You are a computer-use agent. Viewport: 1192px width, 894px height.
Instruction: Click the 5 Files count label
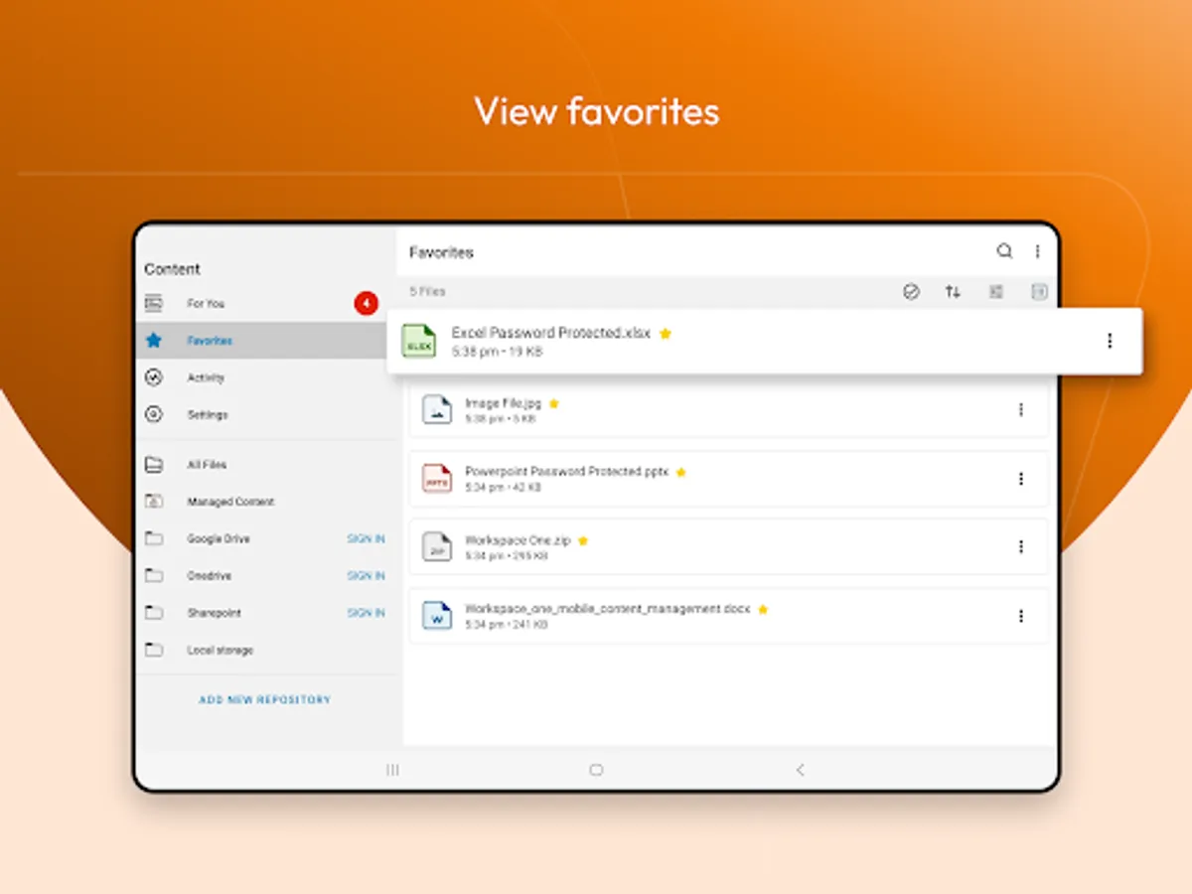click(427, 291)
